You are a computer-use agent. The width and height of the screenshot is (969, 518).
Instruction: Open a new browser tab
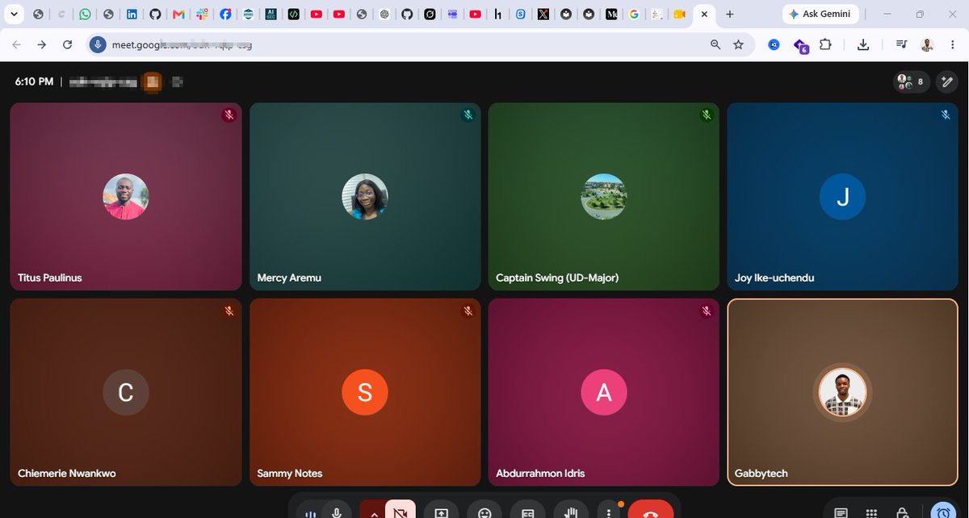[730, 15]
